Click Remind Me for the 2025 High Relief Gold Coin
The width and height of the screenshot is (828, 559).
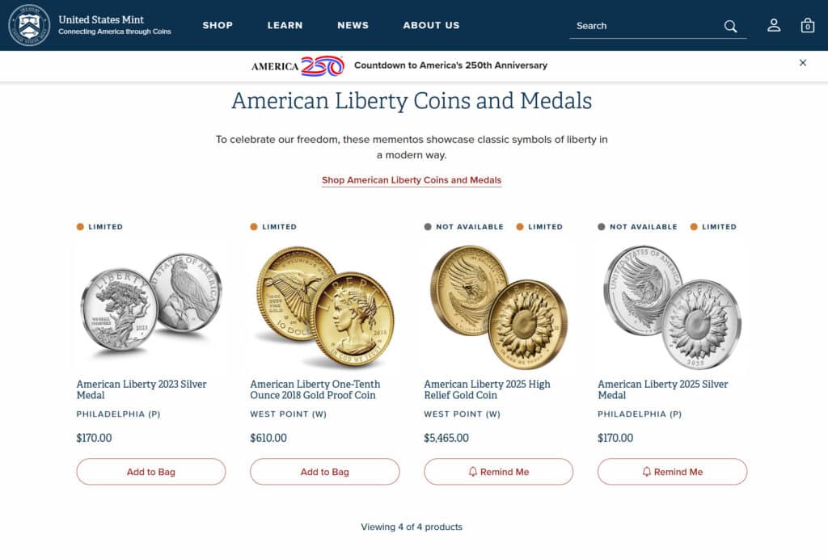[x=498, y=471]
